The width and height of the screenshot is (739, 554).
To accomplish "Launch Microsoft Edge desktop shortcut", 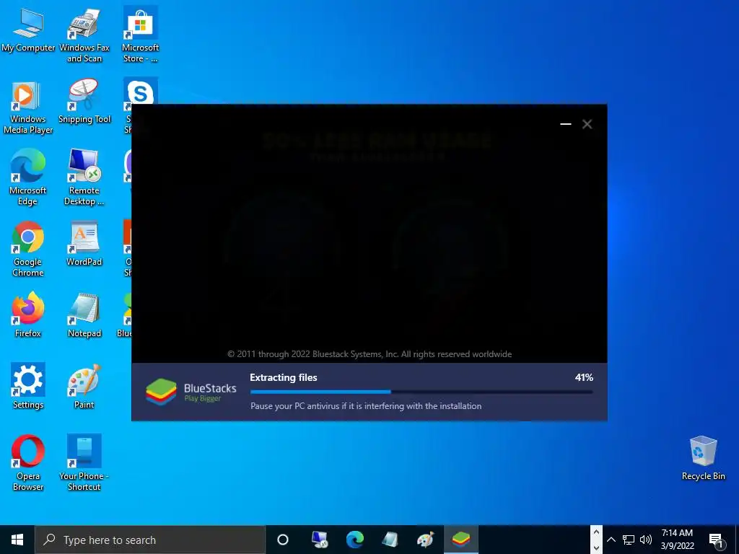I will coord(28,178).
